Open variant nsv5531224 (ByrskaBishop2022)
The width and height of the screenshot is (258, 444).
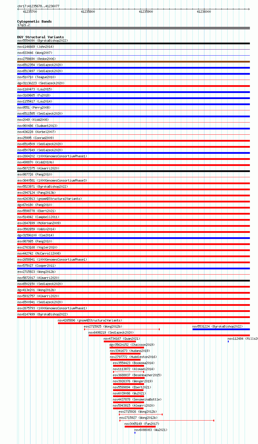[218, 326]
